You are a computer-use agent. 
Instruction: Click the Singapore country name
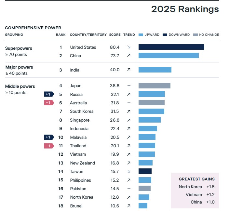pos(80,120)
